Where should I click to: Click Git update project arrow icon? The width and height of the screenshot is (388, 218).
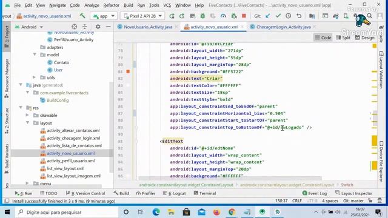click(x=268, y=16)
